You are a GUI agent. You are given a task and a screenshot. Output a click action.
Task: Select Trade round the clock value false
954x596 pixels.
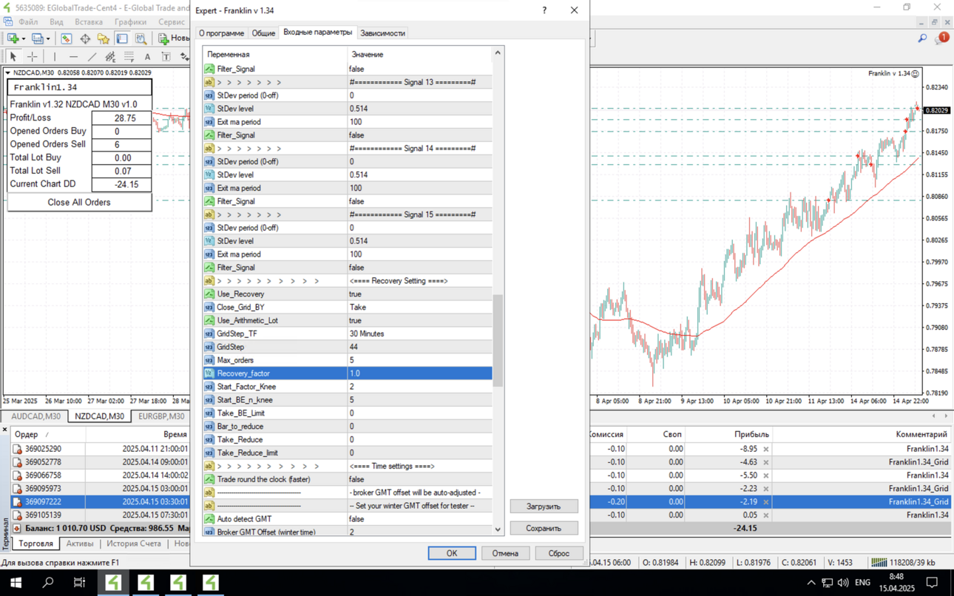click(x=419, y=479)
